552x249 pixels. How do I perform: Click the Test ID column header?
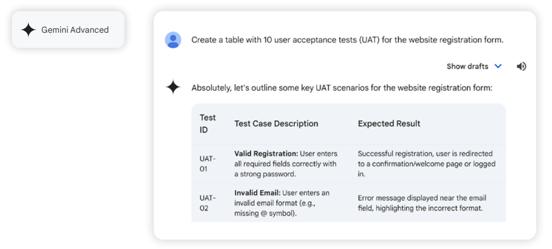(208, 123)
